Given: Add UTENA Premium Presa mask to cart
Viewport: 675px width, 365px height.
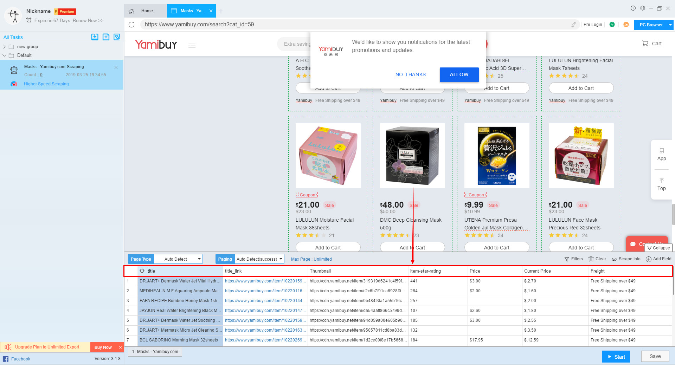Looking at the screenshot, I should tap(497, 247).
